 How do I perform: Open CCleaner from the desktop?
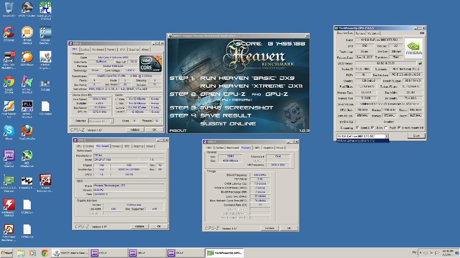tap(9, 34)
